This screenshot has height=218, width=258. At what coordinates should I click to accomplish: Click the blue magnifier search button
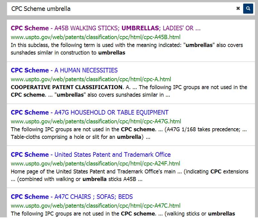click(248, 9)
